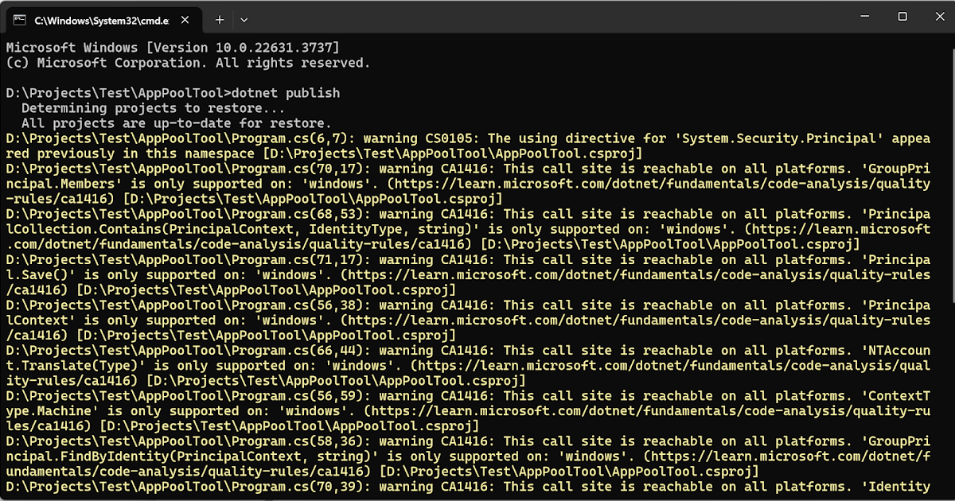
Task: Select the C:\Windows\System32\cmd.exe tab
Action: (95, 19)
